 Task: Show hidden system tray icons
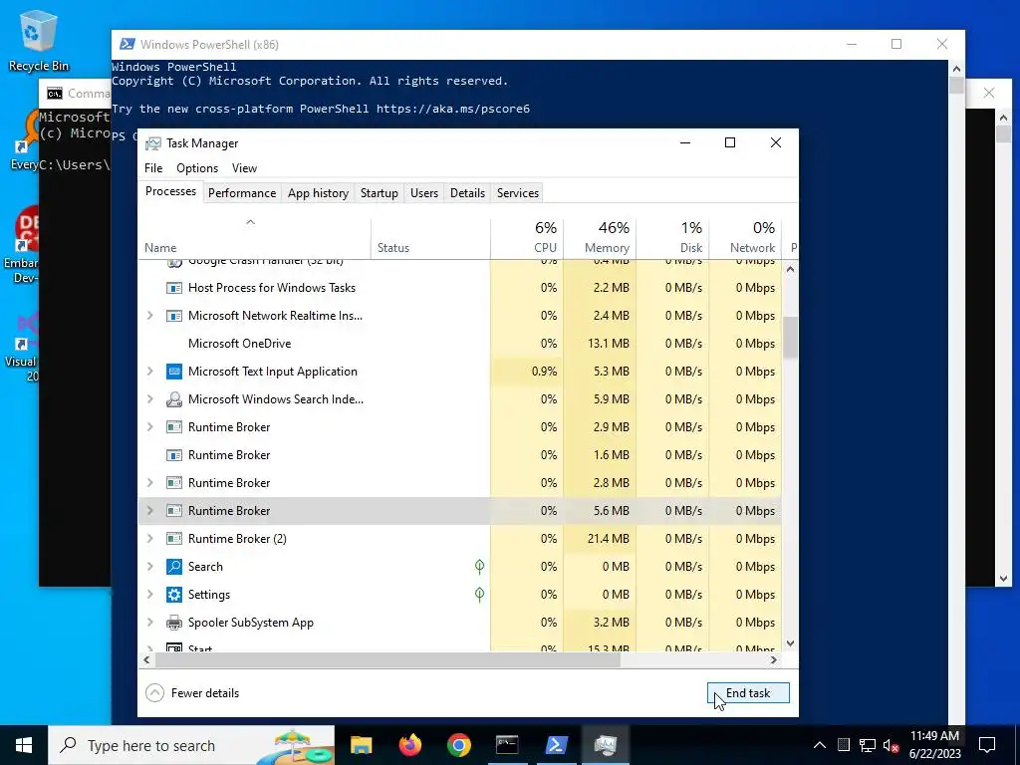pyautogui.click(x=820, y=745)
